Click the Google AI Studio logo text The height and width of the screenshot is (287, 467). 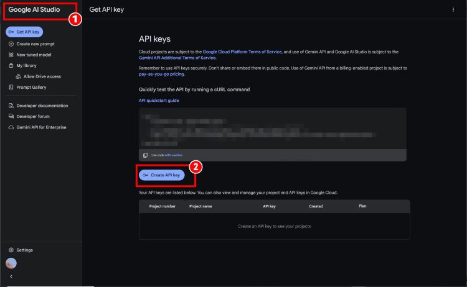click(34, 9)
